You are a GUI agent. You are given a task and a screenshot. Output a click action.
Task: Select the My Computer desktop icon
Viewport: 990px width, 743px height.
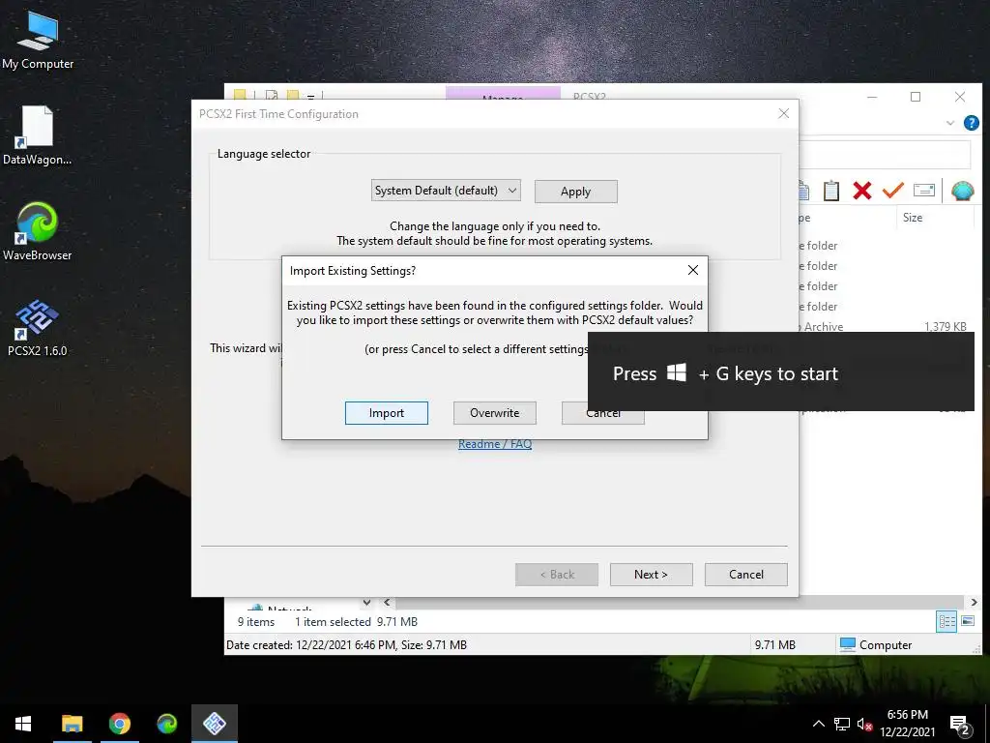point(38,41)
